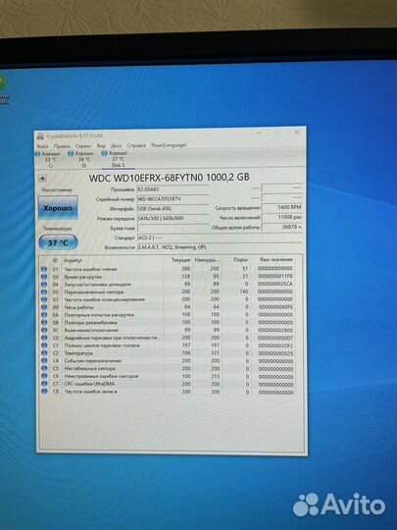
Task: Click status icon for attribute 05 row
Action: tap(44, 292)
